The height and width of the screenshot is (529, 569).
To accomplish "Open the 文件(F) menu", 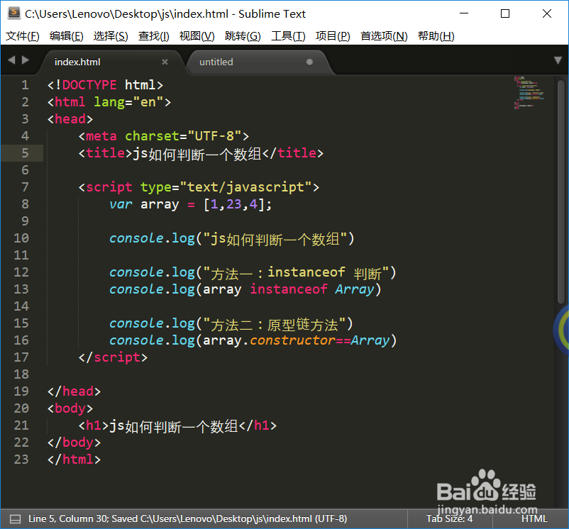I will click(x=23, y=36).
